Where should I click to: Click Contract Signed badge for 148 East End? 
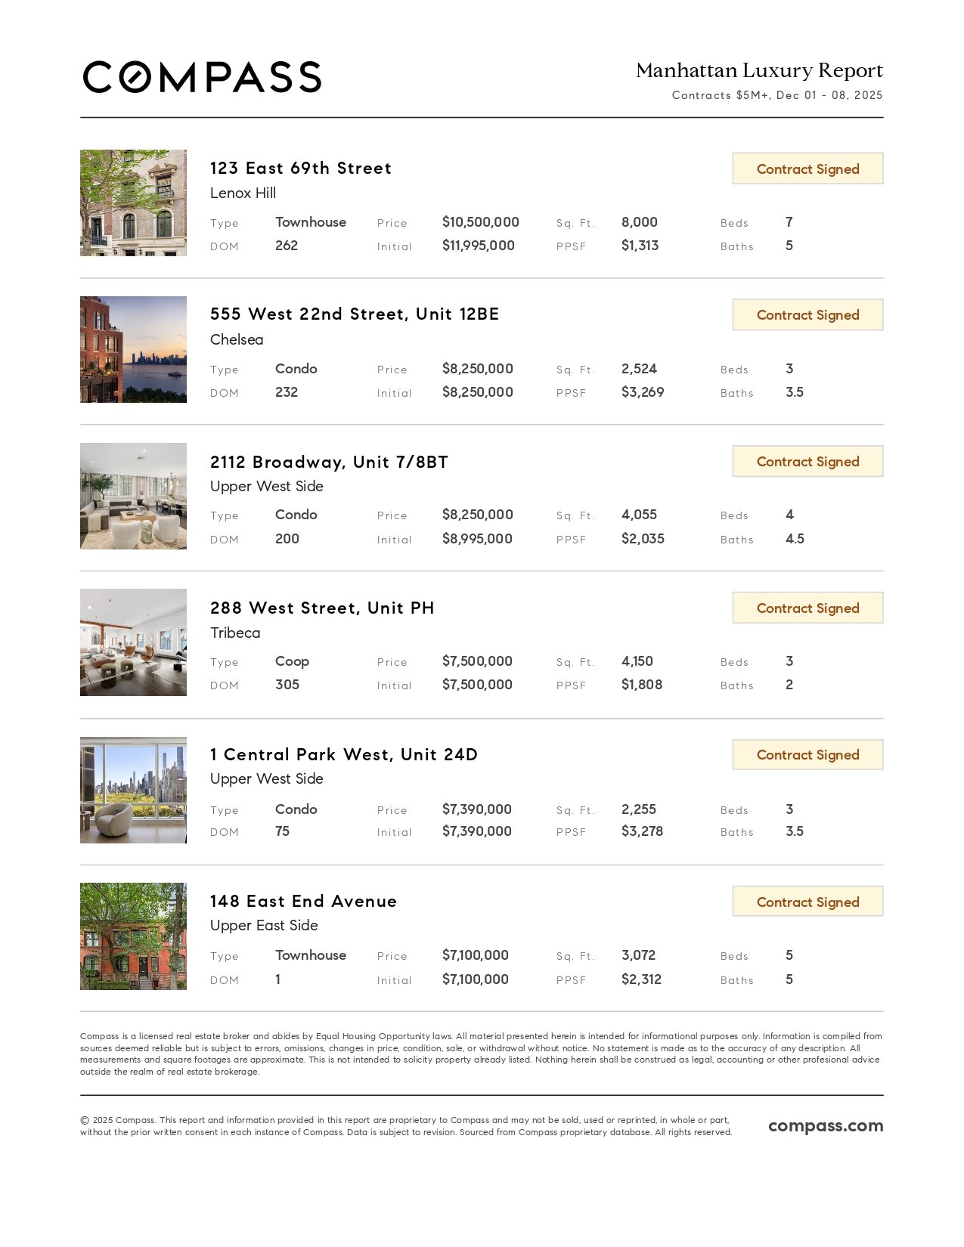[x=807, y=902]
